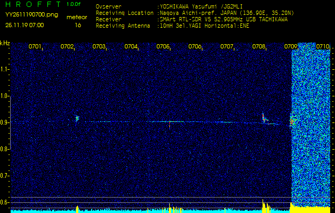Image resolution: width=335 pixels, height=213 pixels.
Task: Click the 0.9 frequency axis label
Action: click(5, 122)
